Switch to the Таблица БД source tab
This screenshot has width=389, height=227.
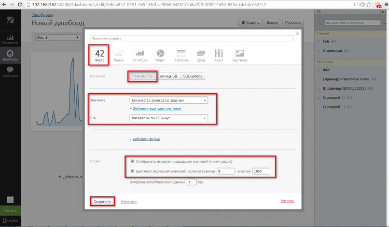(168, 76)
